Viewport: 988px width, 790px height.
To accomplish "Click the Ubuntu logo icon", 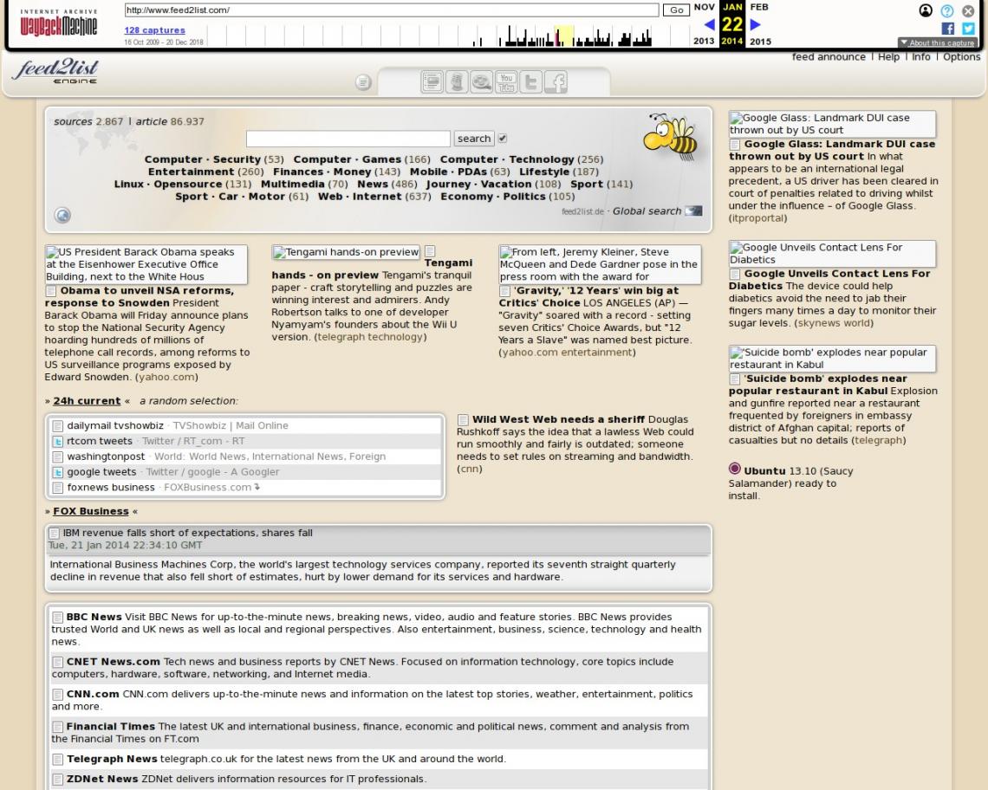I will tap(735, 468).
